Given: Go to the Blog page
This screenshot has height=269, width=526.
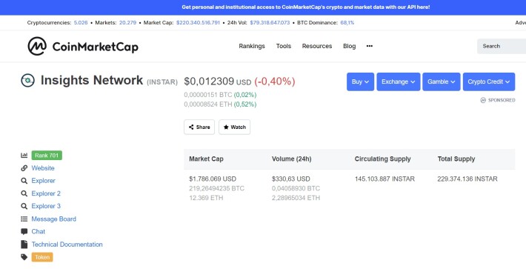Looking at the screenshot, I should pos(349,46).
